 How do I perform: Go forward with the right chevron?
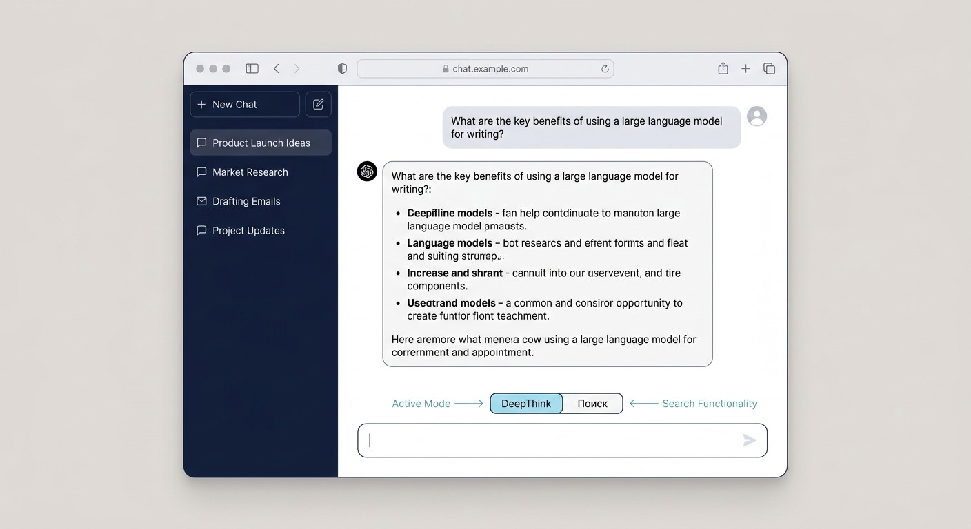297,69
